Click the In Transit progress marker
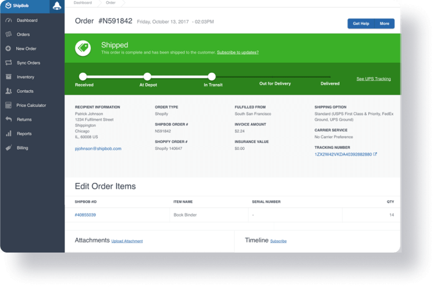This screenshot has height=288, width=436. point(212,77)
